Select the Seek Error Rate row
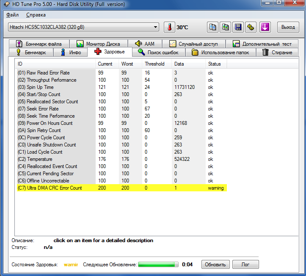The image size is (306, 276). point(122,109)
